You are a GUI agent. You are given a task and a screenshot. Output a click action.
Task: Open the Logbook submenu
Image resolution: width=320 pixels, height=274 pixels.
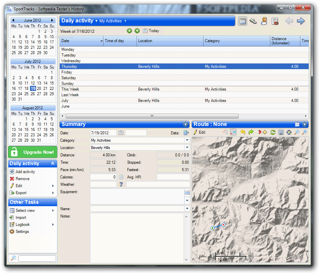[x=32, y=225]
